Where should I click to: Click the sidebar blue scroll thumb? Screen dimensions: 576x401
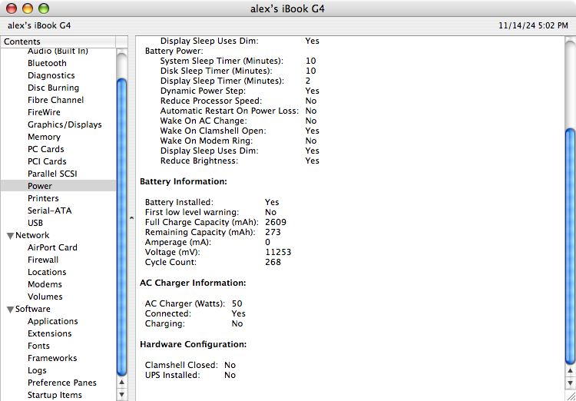[x=122, y=227]
